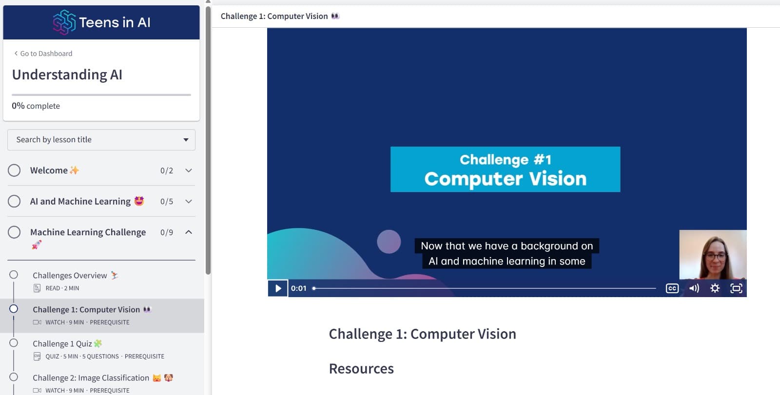
Task: Toggle the Welcome section completion circle
Action: [x=14, y=170]
